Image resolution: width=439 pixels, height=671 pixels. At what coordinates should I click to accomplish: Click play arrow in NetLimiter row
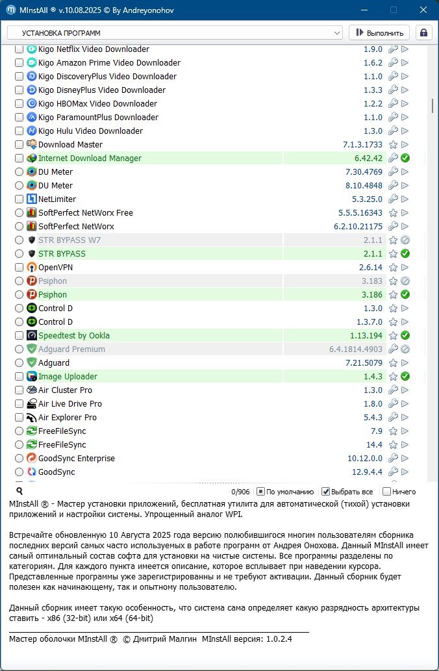pyautogui.click(x=405, y=199)
